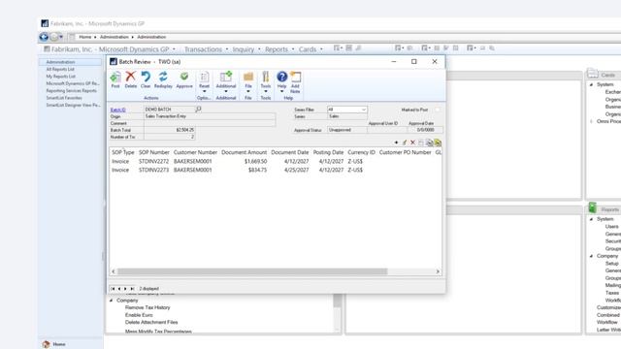The image size is (621, 349).
Task: Open Reporting Services Reports
Action: [x=71, y=90]
